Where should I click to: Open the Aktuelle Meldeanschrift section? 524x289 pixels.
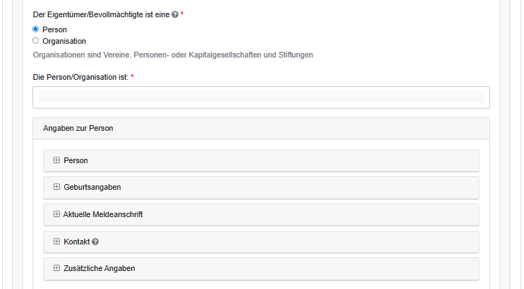(x=103, y=214)
